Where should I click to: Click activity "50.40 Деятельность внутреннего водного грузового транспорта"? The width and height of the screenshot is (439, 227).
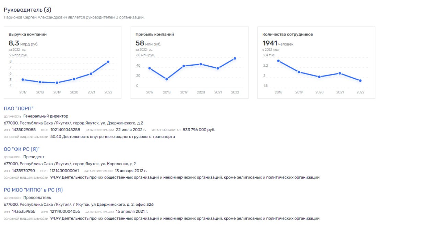click(x=112, y=137)
